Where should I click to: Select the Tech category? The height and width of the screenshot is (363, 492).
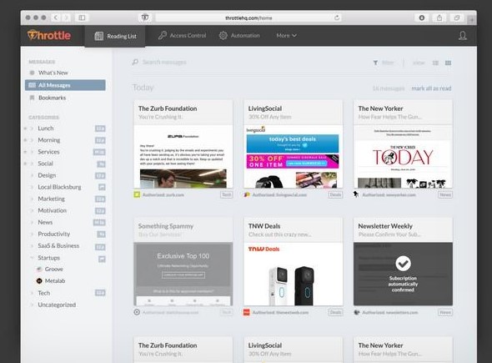pyautogui.click(x=44, y=293)
